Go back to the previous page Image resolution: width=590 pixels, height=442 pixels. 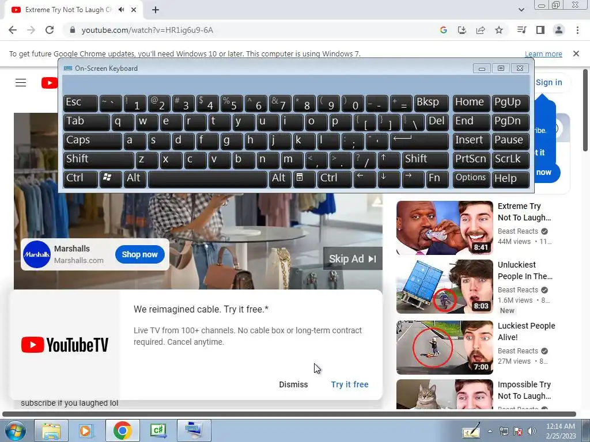coord(13,30)
